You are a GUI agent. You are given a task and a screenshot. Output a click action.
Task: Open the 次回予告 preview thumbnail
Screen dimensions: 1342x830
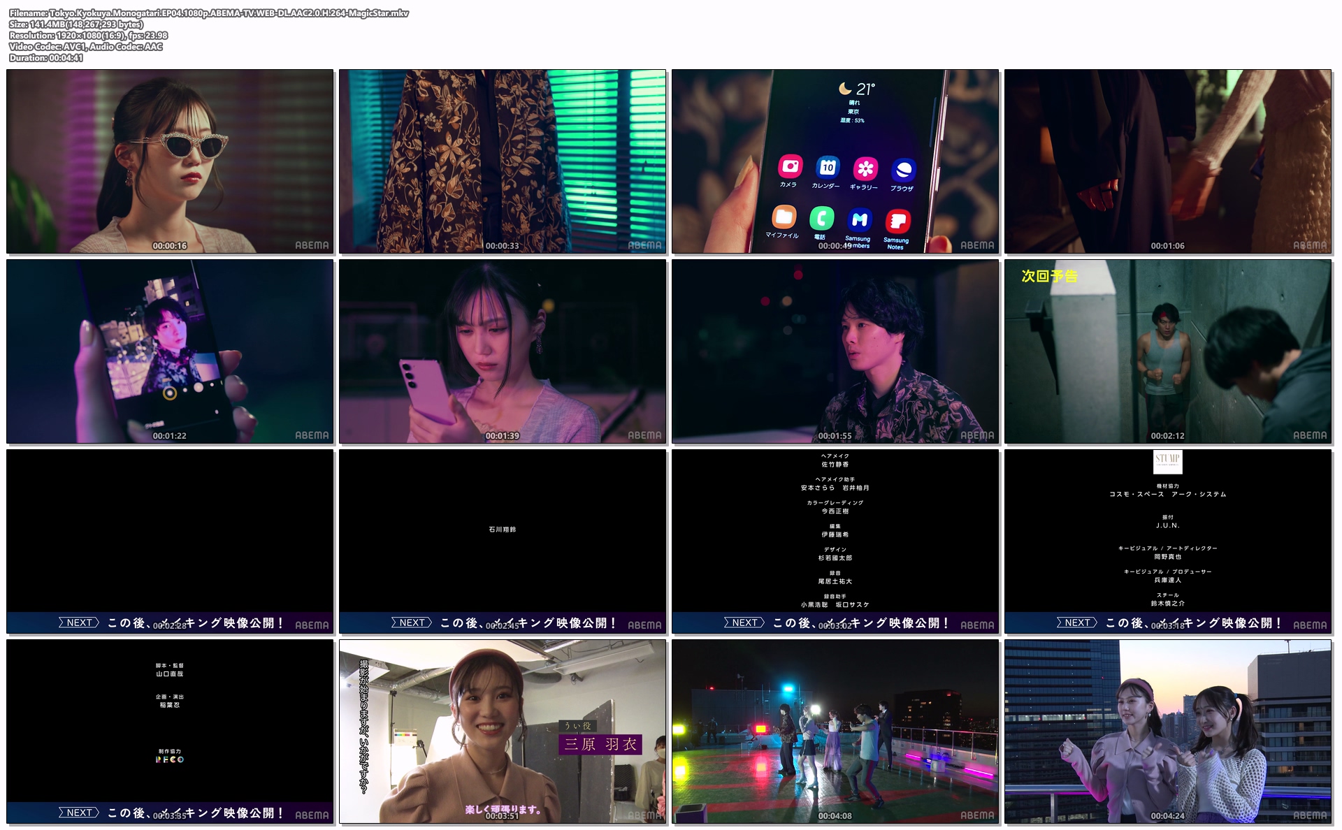[1168, 351]
